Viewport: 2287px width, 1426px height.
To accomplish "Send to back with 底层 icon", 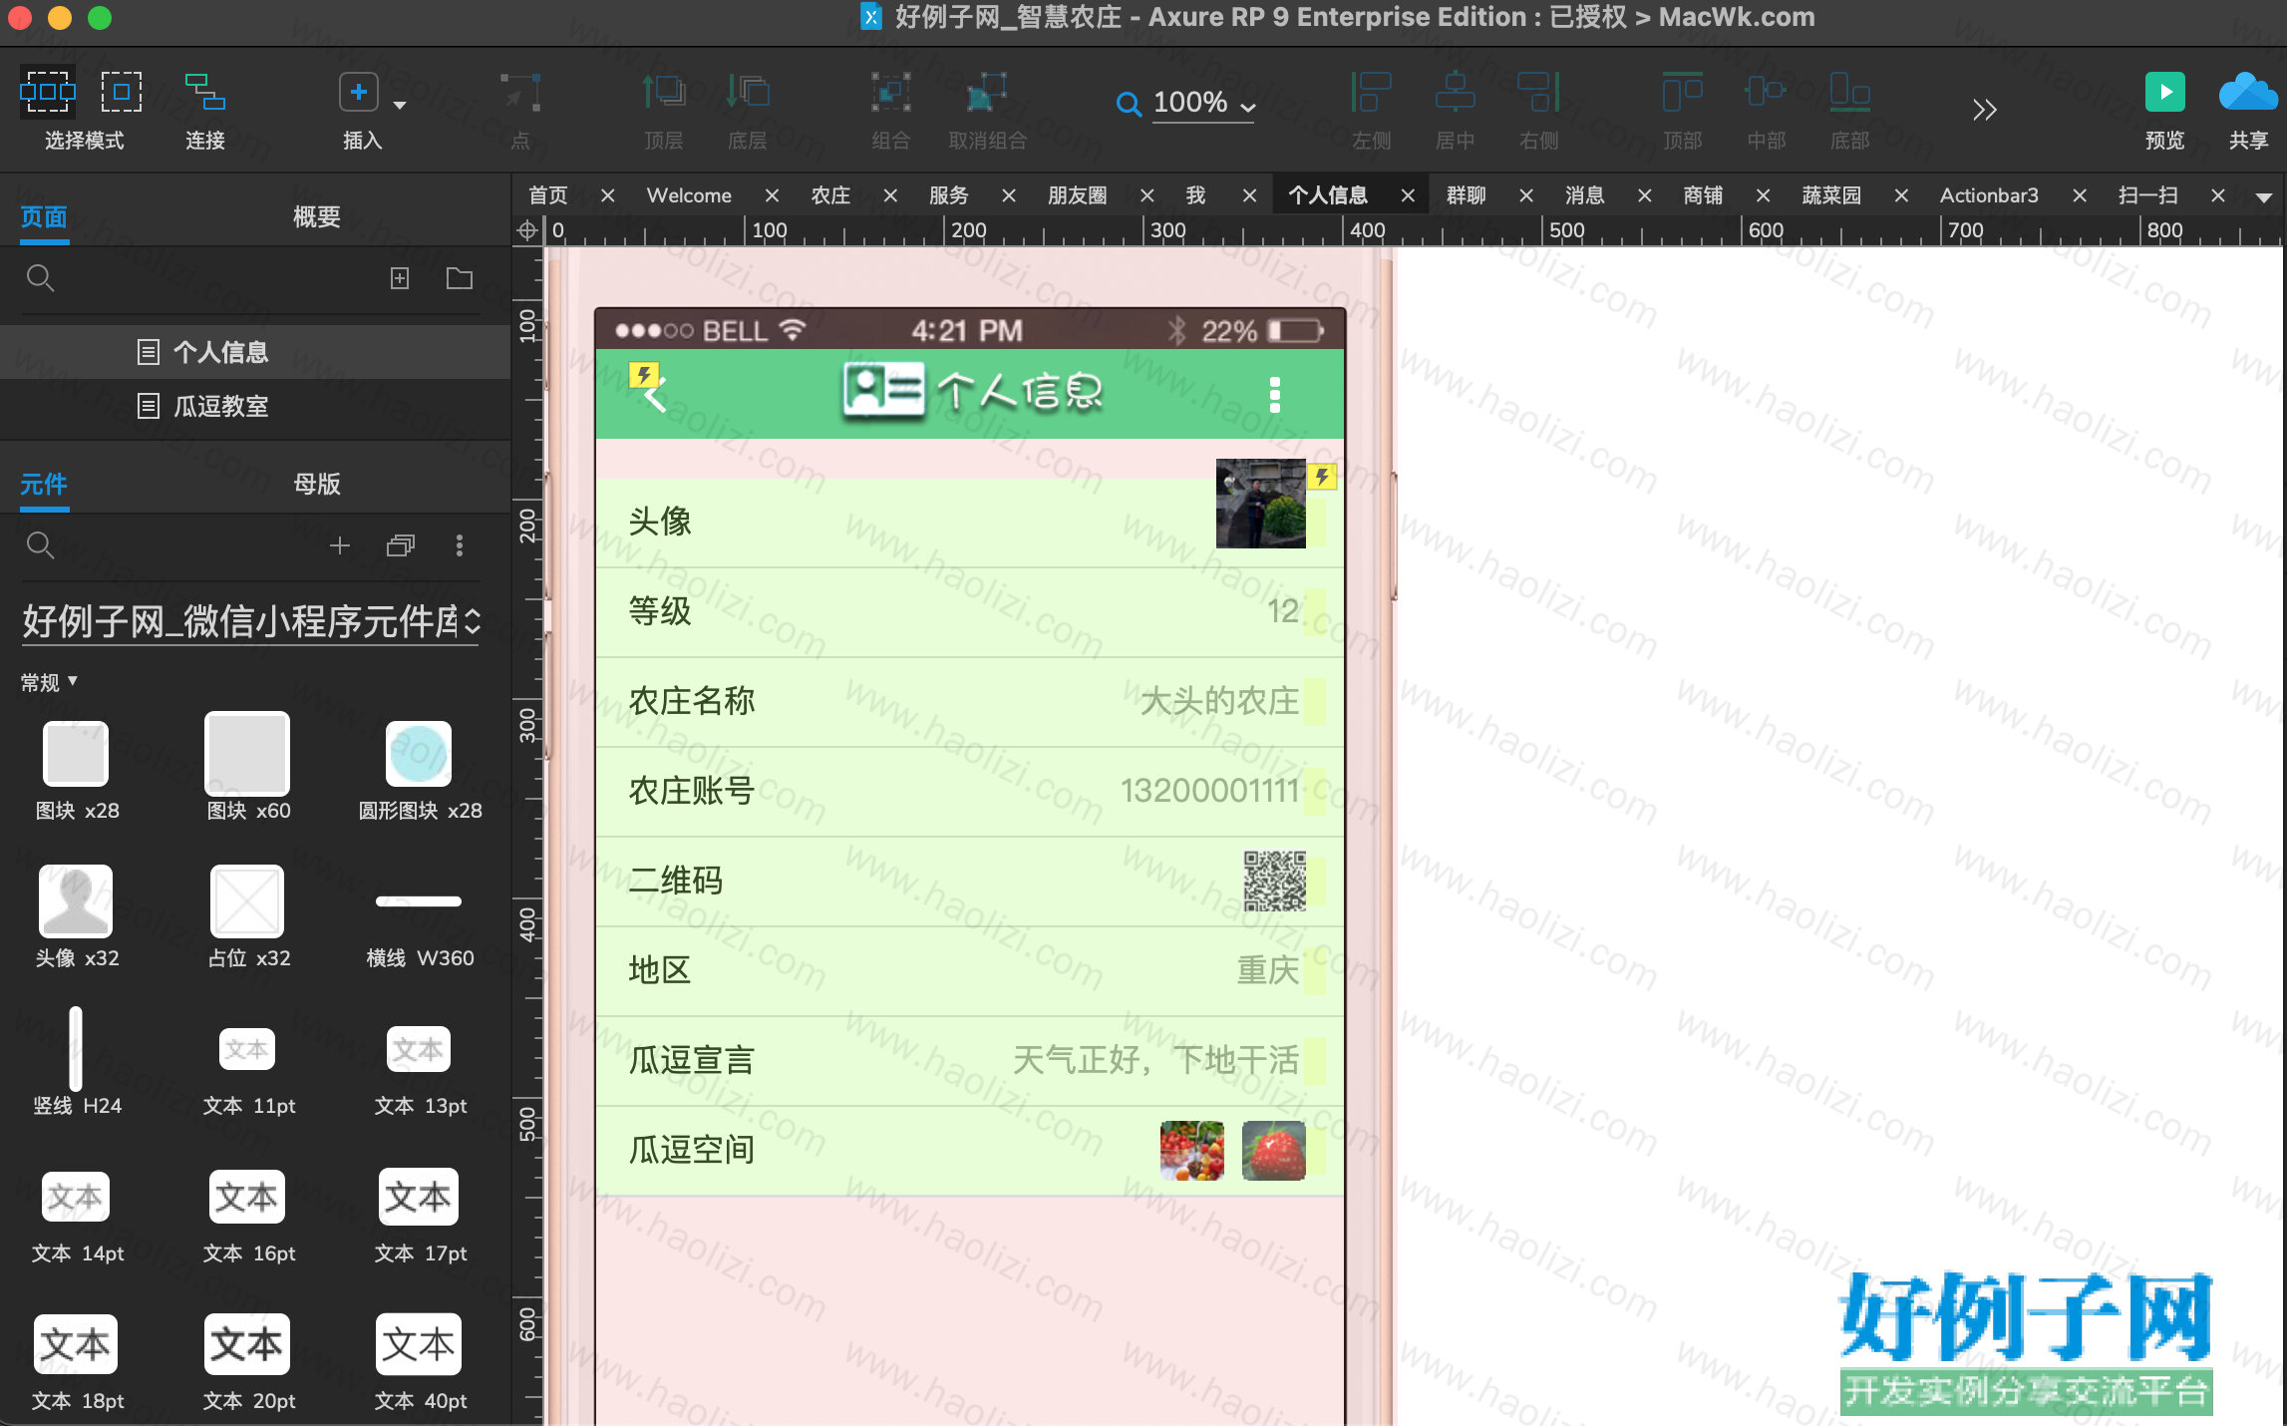I will [x=748, y=92].
